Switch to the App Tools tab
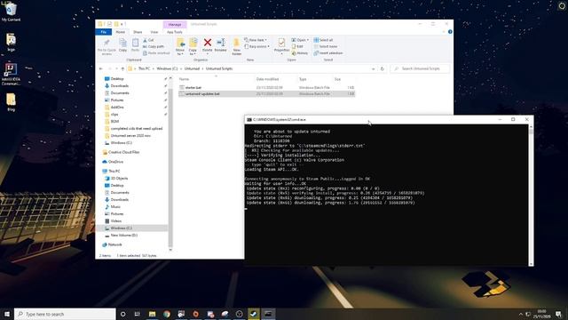Image resolution: width=568 pixels, height=320 pixels. tap(175, 32)
